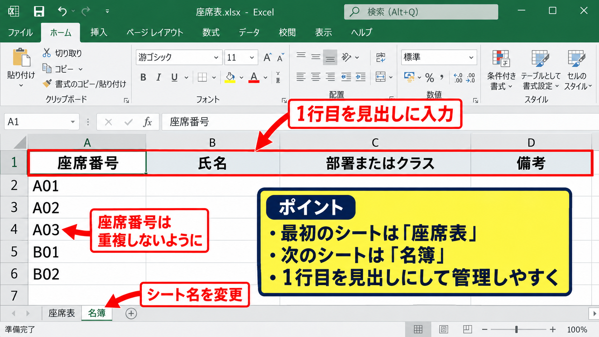Open the number format dropdown 標準
The image size is (599, 337).
pyautogui.click(x=471, y=57)
